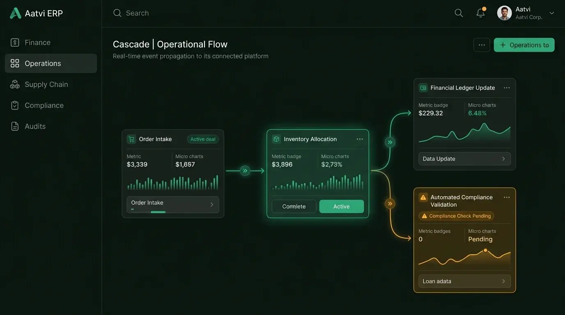Image resolution: width=565 pixels, height=315 pixels.
Task: Click the Active deal badge
Action: point(203,139)
